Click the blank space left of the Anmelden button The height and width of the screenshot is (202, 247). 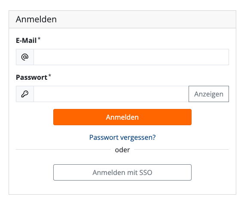coord(34,117)
